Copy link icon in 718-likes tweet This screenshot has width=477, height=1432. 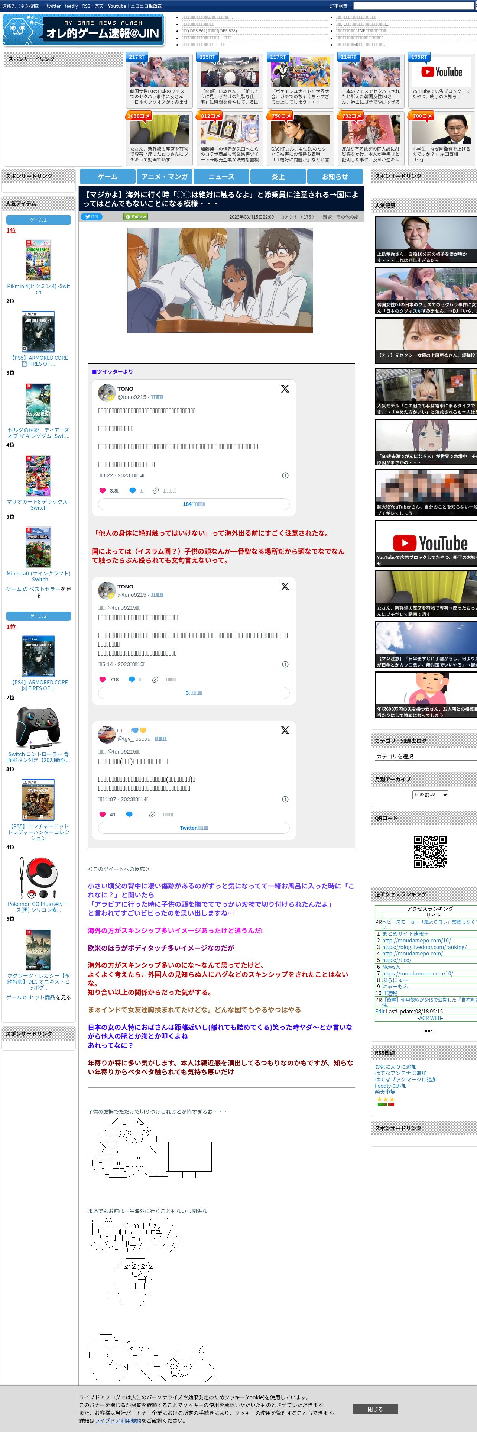[x=155, y=679]
